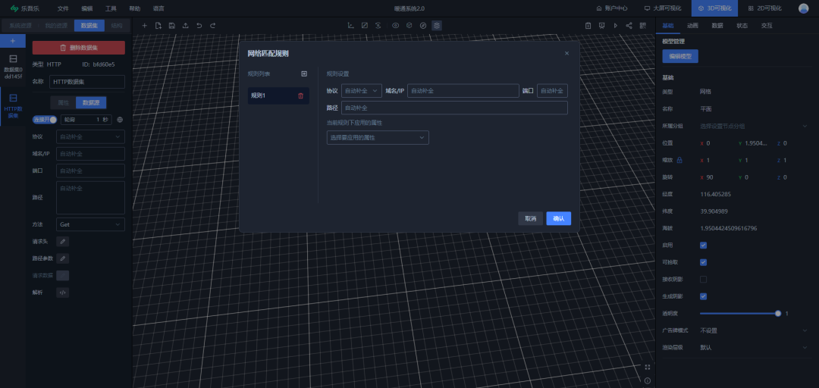Viewport: 819px width, 388px height.
Task: Open the 所属分组 dropdown
Action: click(x=754, y=126)
